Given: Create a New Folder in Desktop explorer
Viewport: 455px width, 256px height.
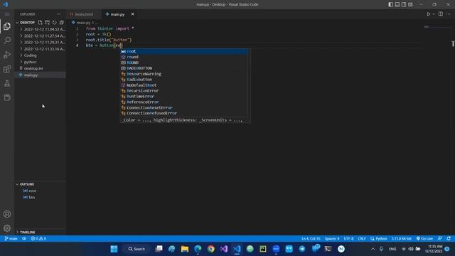Looking at the screenshot, I should pos(48,22).
